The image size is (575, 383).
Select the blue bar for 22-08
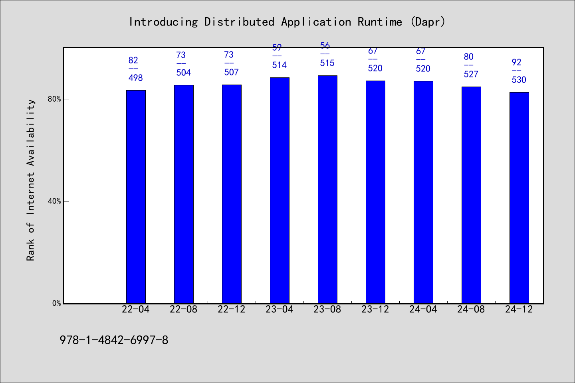[184, 194]
